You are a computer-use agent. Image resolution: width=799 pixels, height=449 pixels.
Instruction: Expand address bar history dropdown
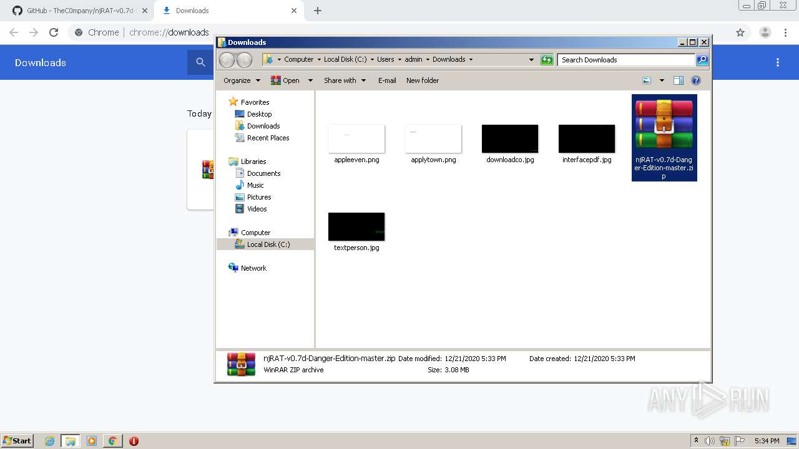[x=531, y=60]
